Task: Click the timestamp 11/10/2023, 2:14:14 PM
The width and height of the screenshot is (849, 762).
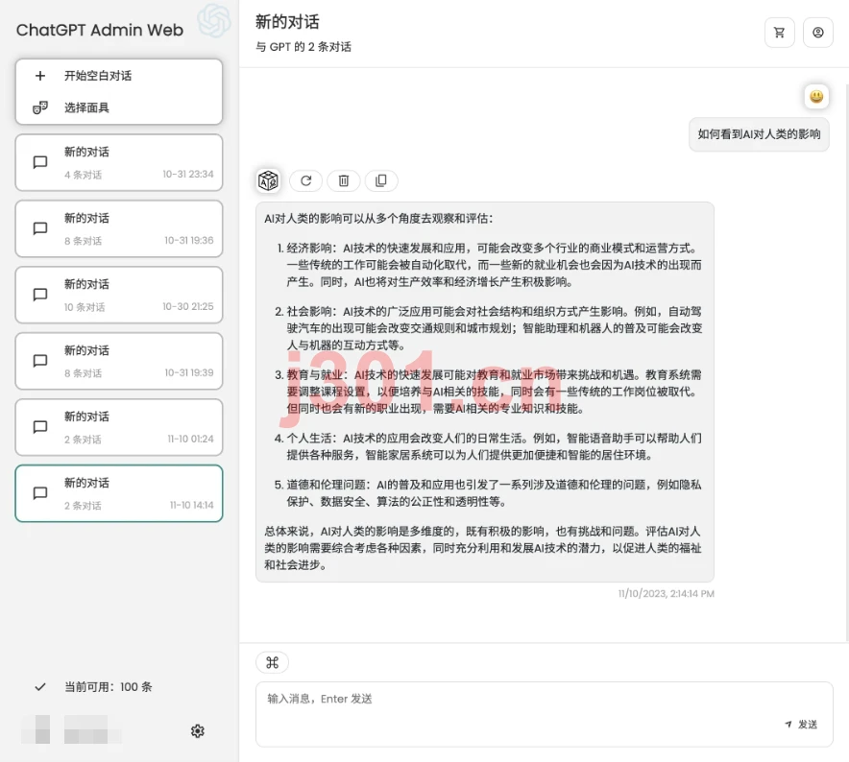Action: point(667,594)
